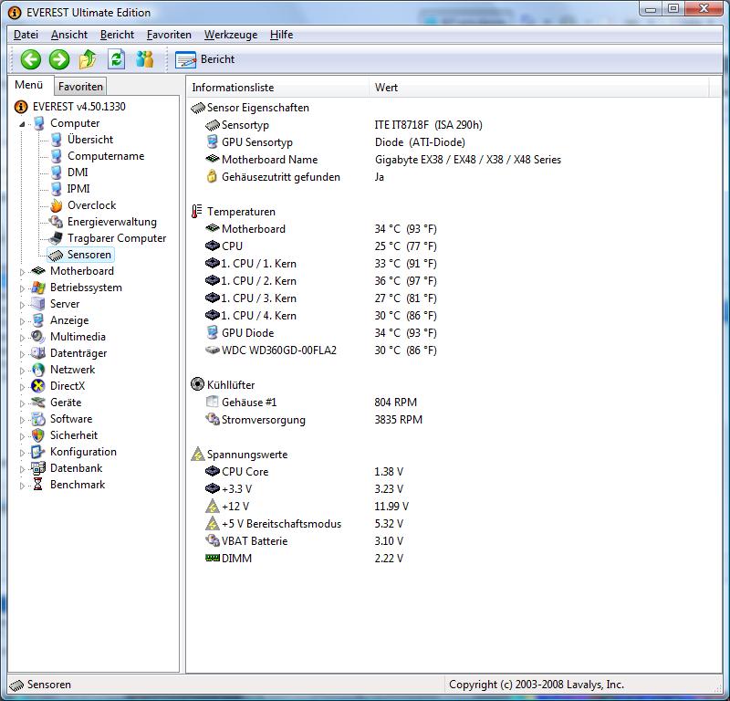Open the Favoriten menu in menu bar
The width and height of the screenshot is (730, 701).
coord(169,35)
